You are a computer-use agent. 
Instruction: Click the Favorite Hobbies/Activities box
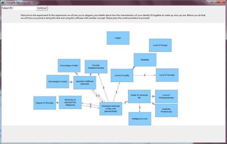coord(96,67)
